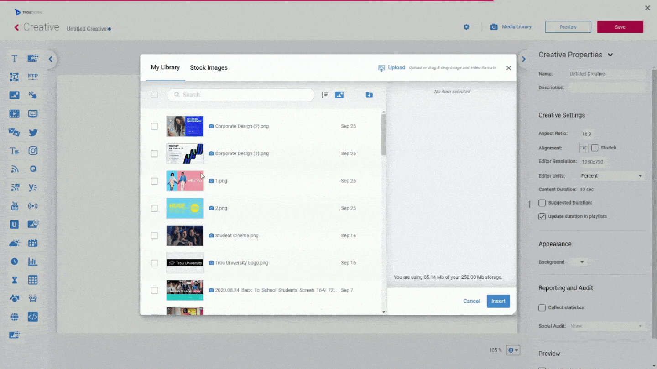This screenshot has height=369, width=657.
Task: Add a Twitter widget
Action: pyautogui.click(x=33, y=133)
